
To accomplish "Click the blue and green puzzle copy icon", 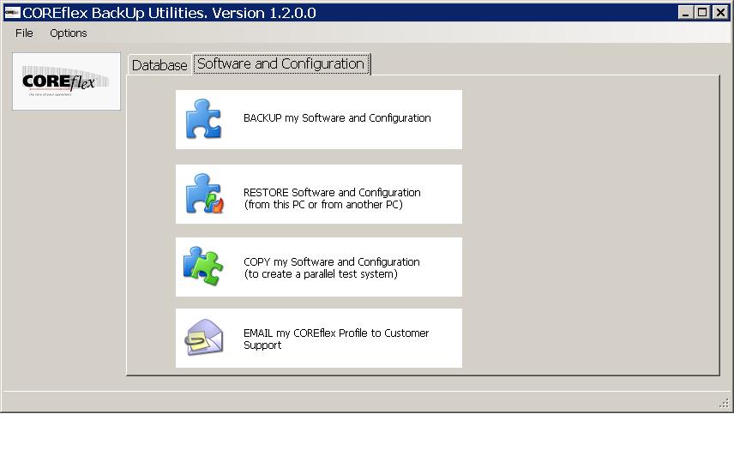I will click(203, 266).
